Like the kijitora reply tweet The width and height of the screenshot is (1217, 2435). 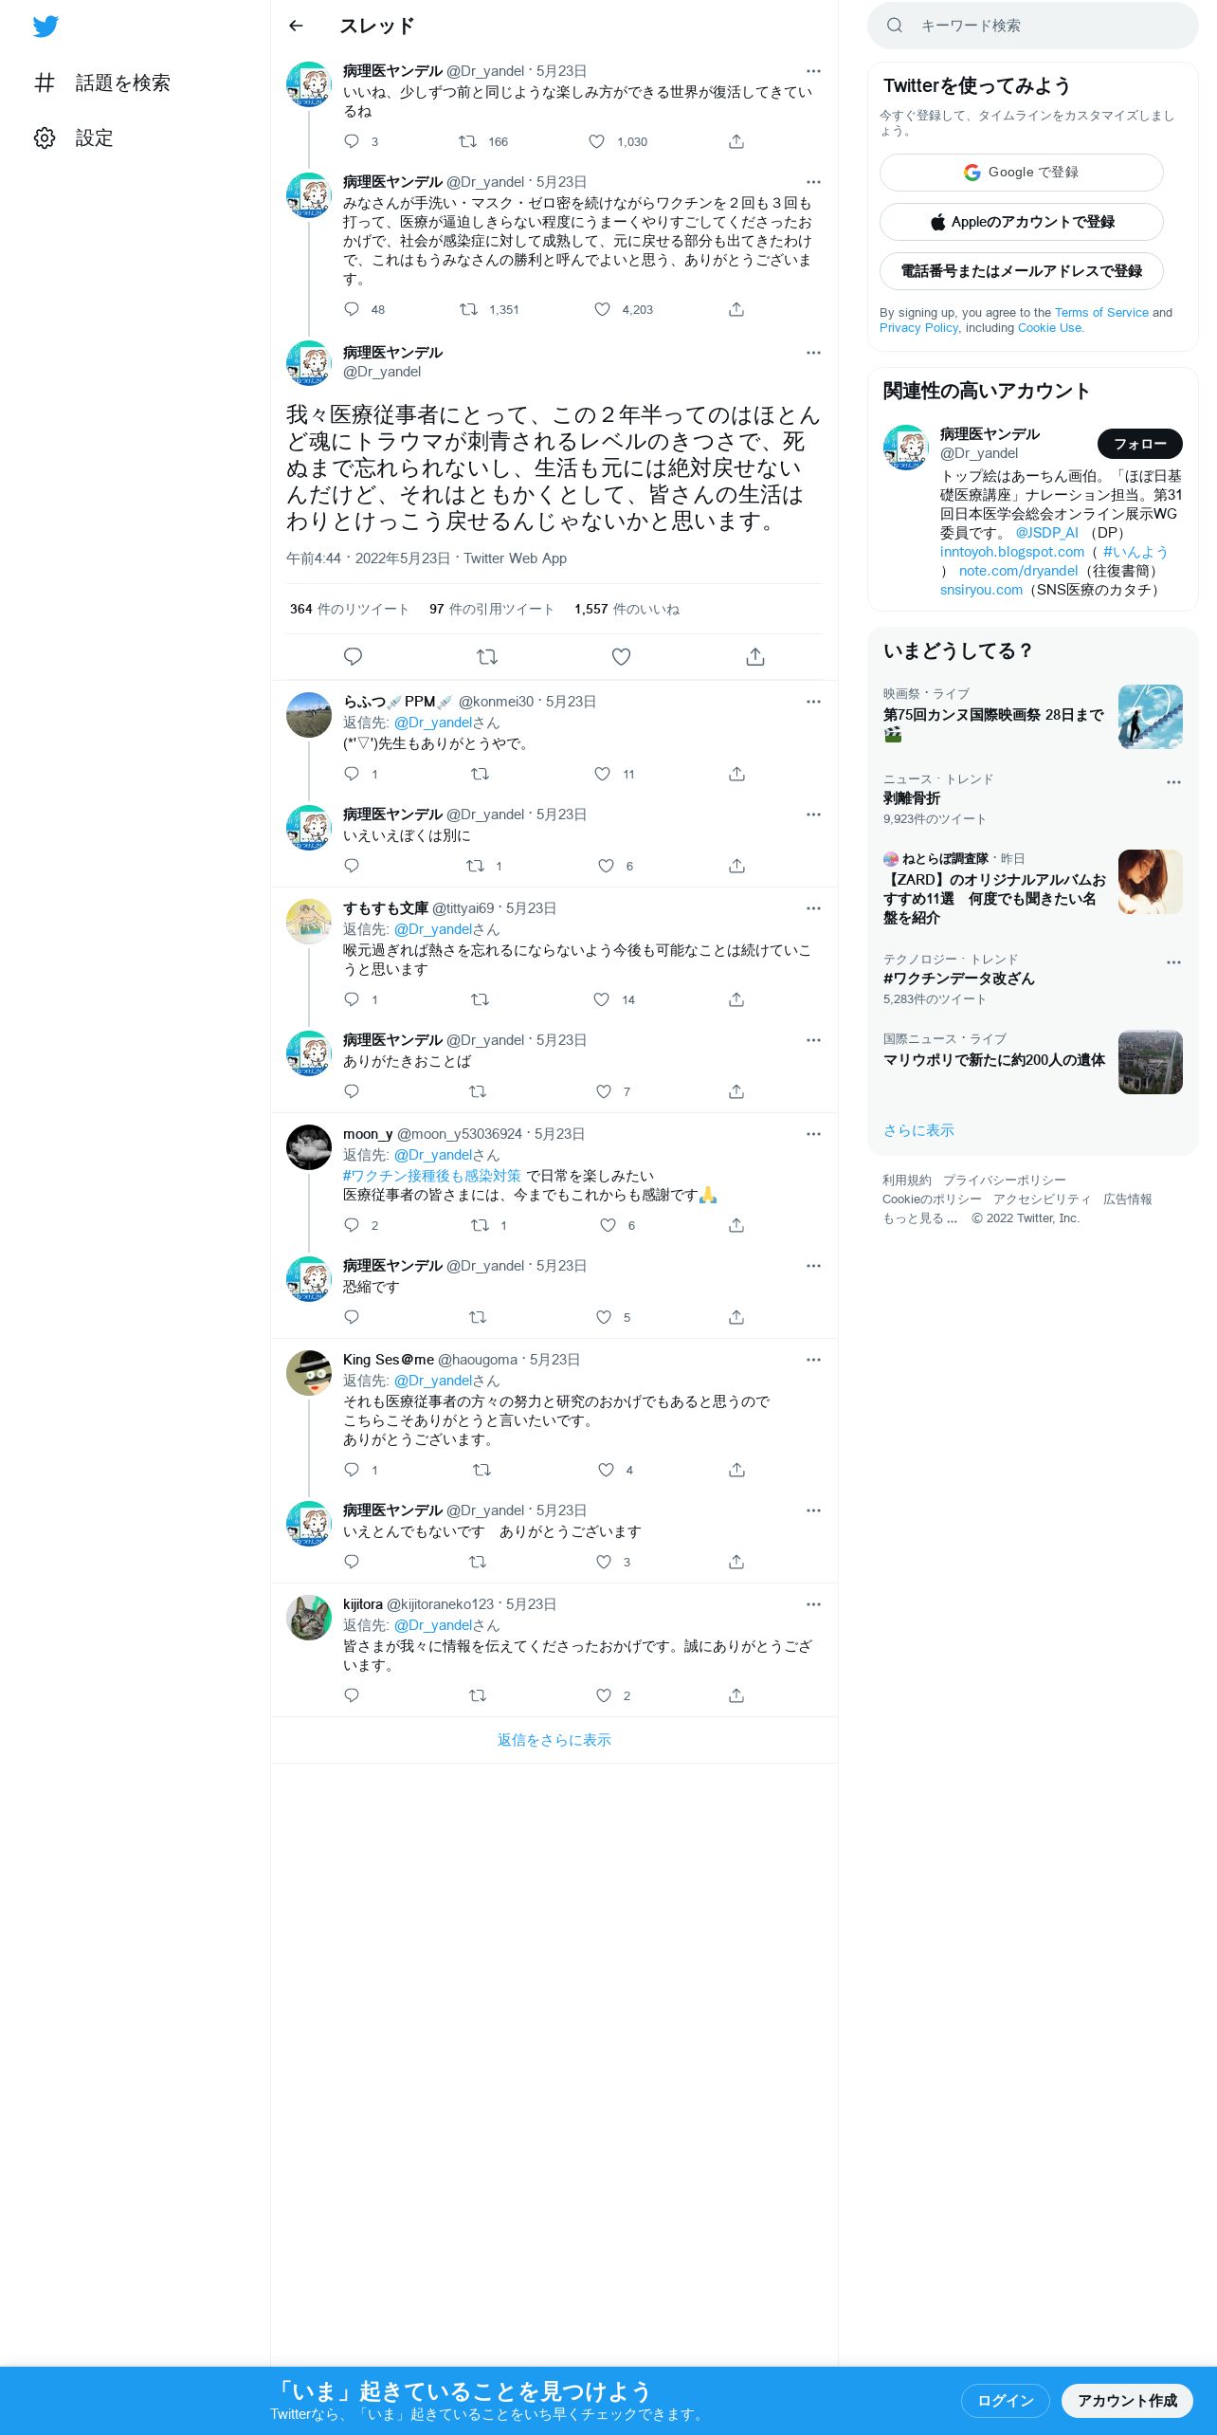[x=604, y=1695]
